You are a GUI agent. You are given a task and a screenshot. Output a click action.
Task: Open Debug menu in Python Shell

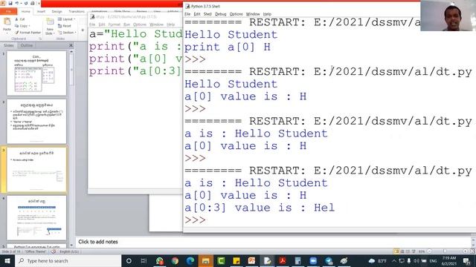tap(221, 14)
